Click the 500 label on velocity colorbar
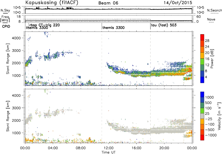Screen dimensions: 222x154 [x=209, y=103]
